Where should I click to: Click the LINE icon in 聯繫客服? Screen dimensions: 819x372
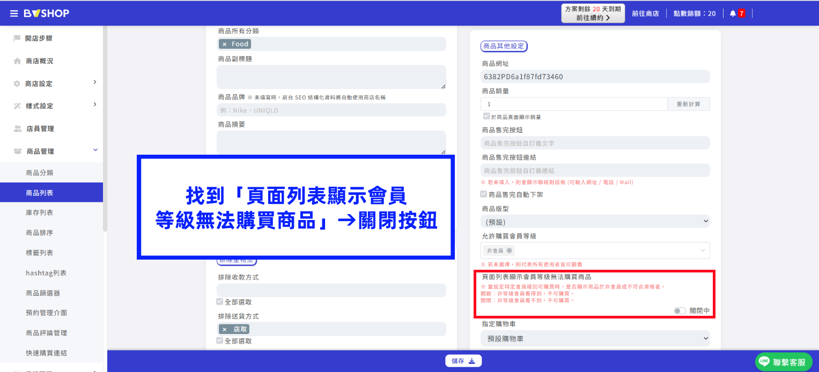pos(764,362)
